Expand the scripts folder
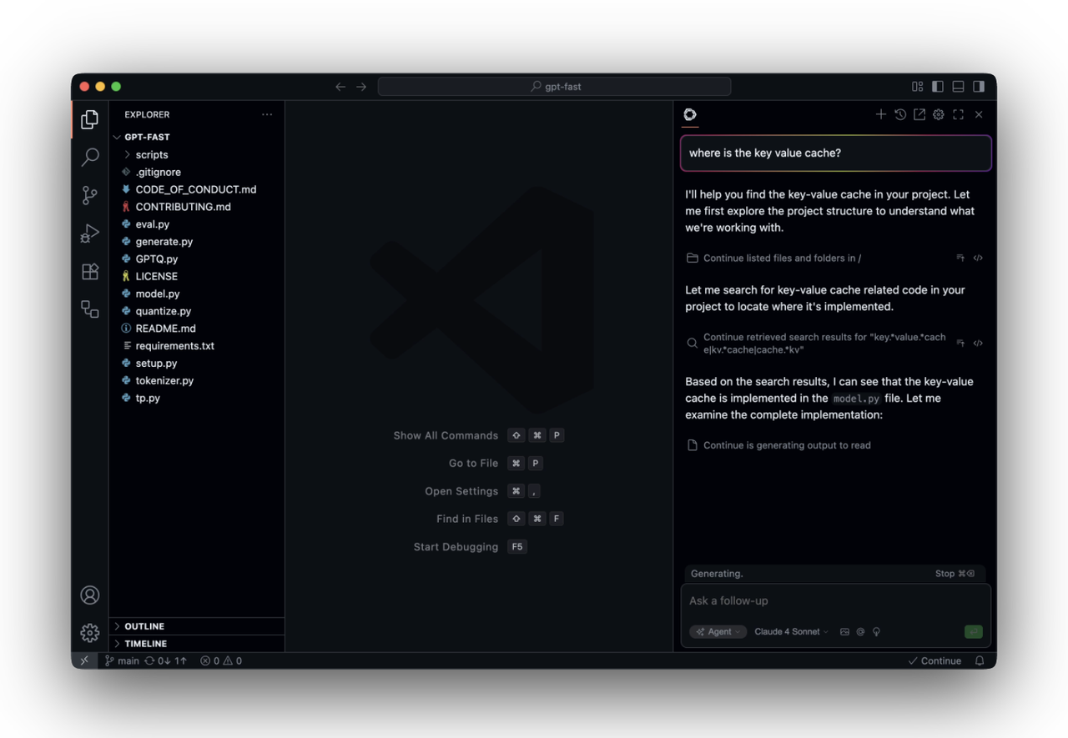This screenshot has height=738, width=1068. pos(197,154)
